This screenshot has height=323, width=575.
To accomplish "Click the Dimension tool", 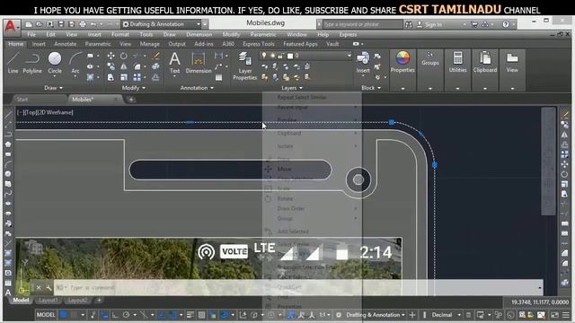I will point(199,62).
